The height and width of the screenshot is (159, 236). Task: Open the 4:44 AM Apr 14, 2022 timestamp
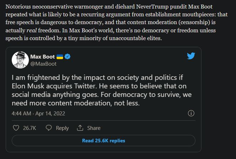[x=38, y=114]
